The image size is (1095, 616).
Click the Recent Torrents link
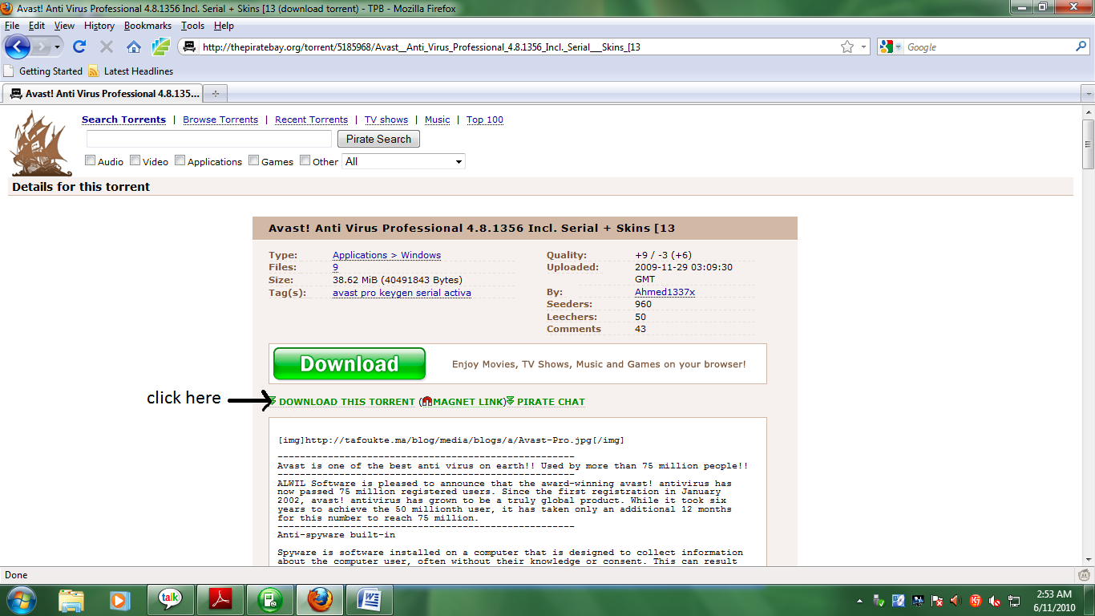click(311, 120)
